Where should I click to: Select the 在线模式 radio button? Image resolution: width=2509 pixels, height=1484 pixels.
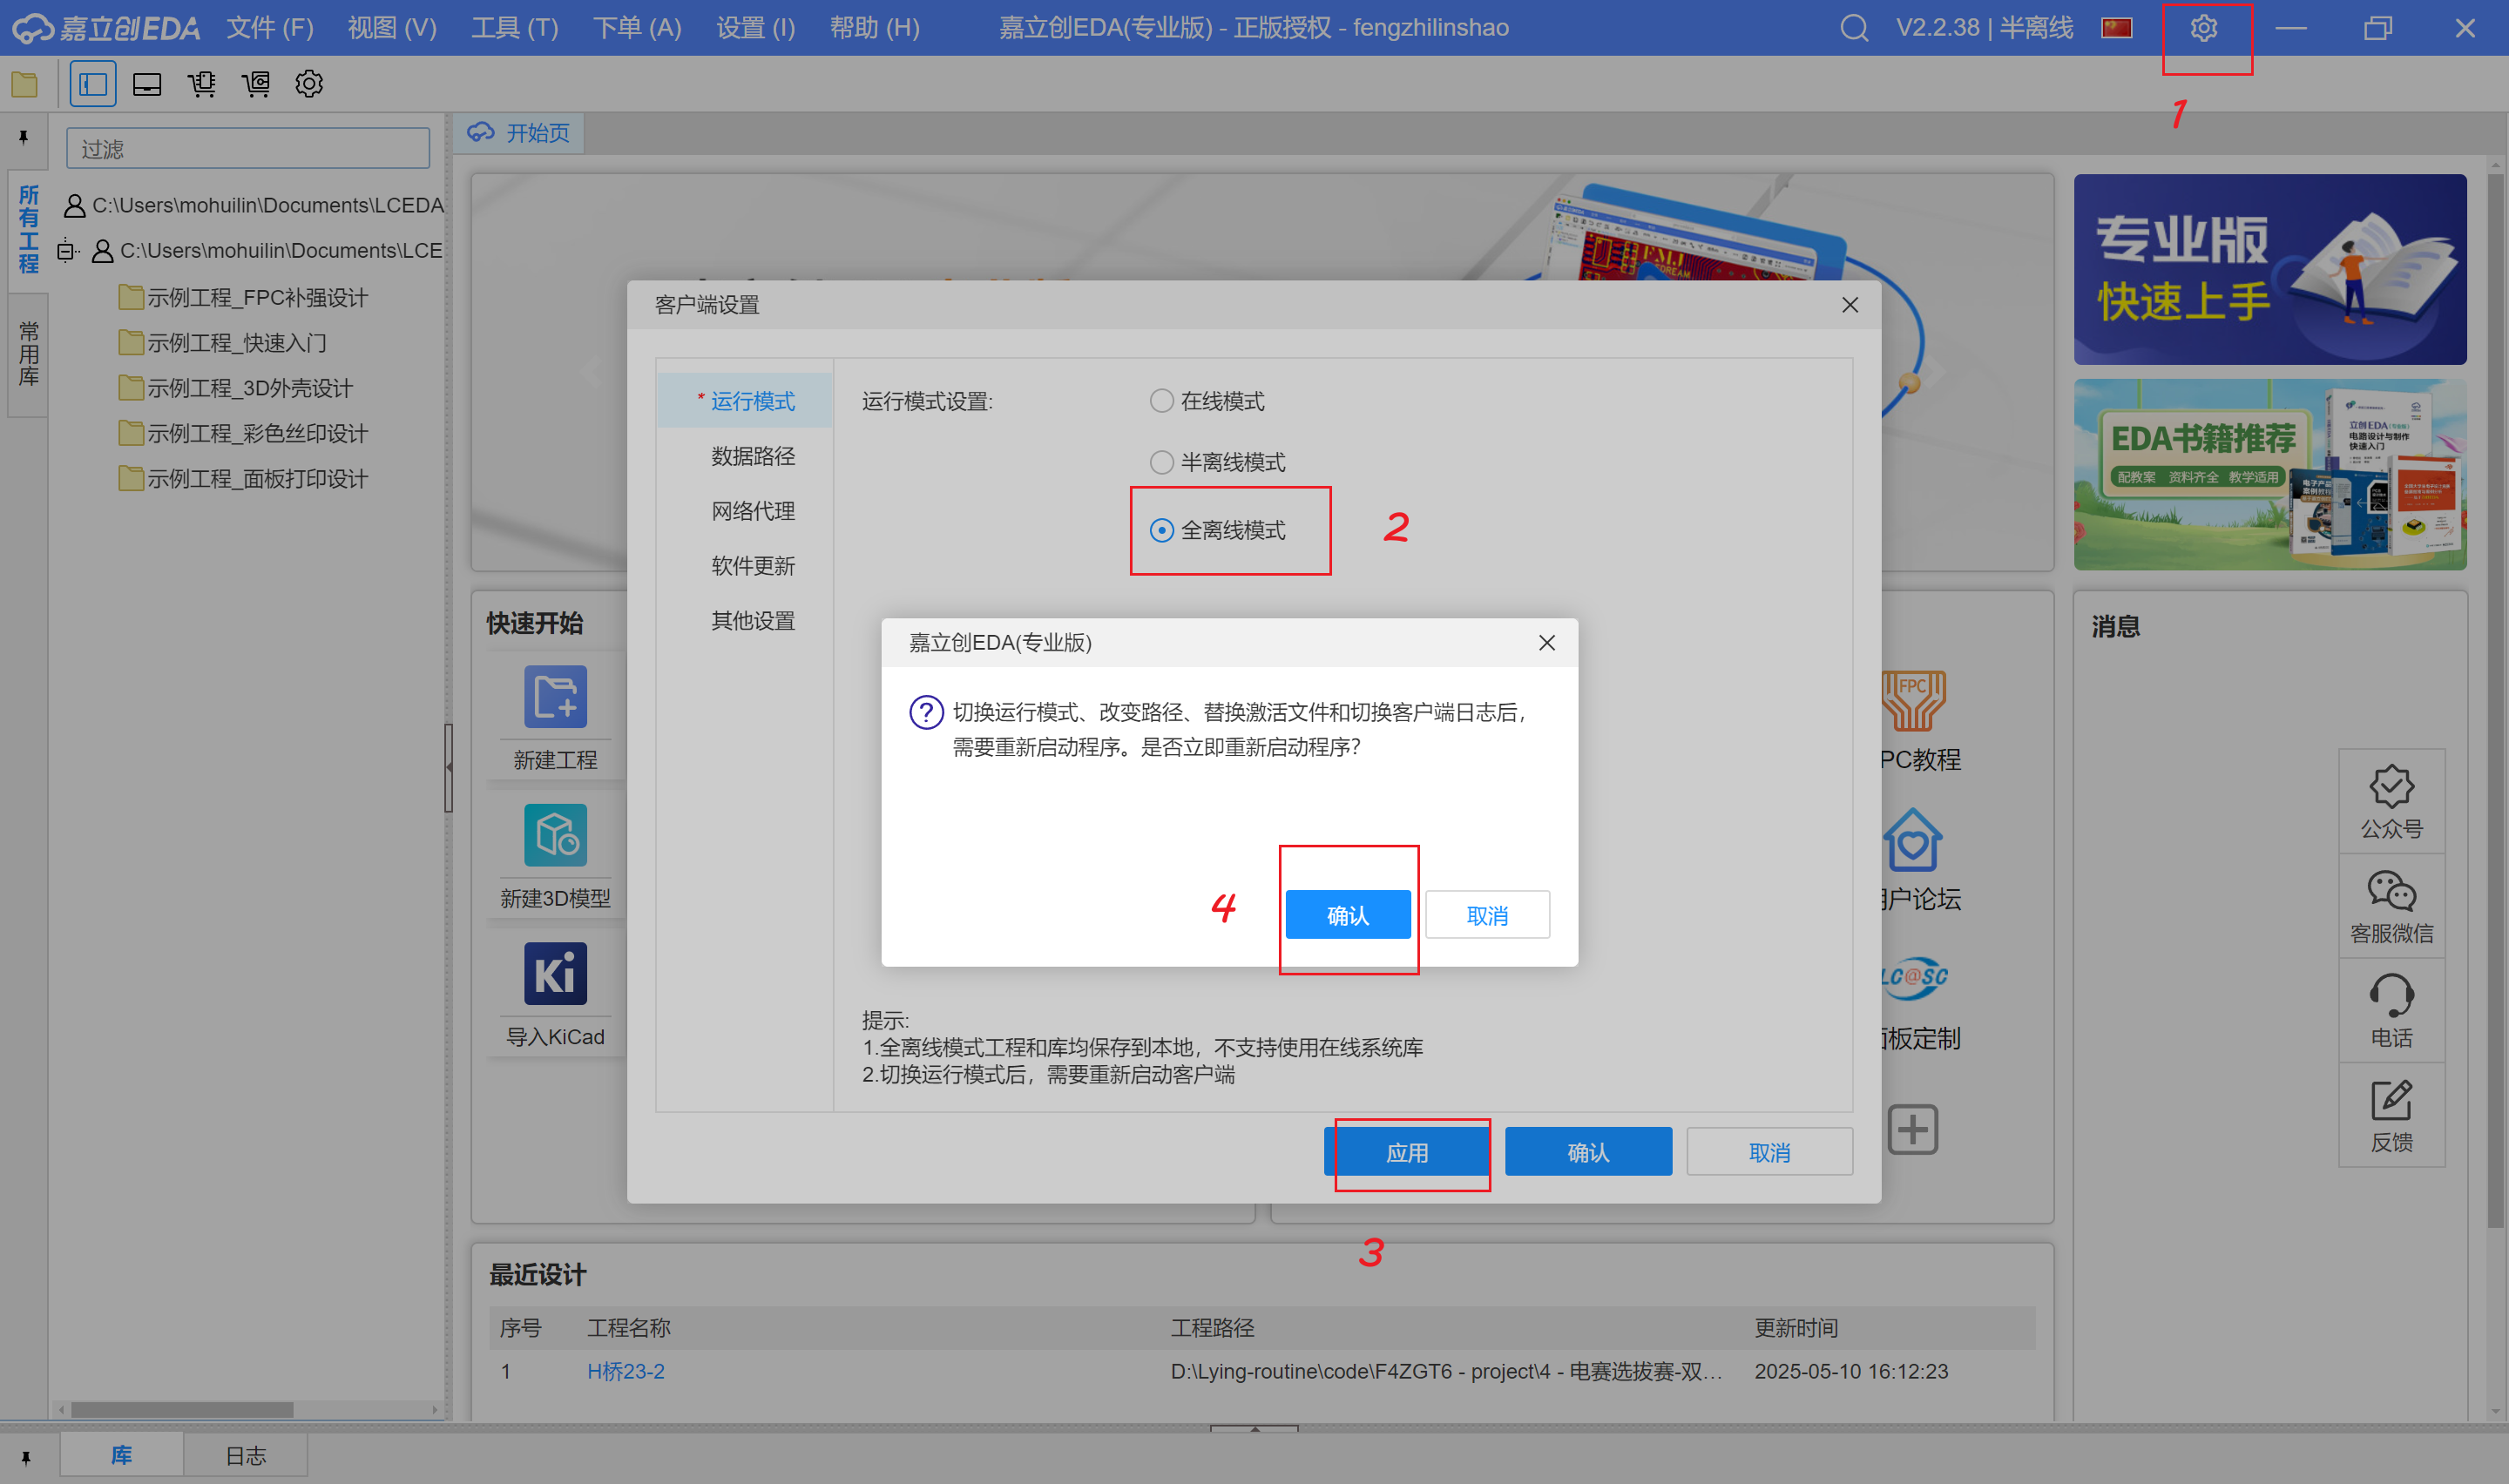1161,401
